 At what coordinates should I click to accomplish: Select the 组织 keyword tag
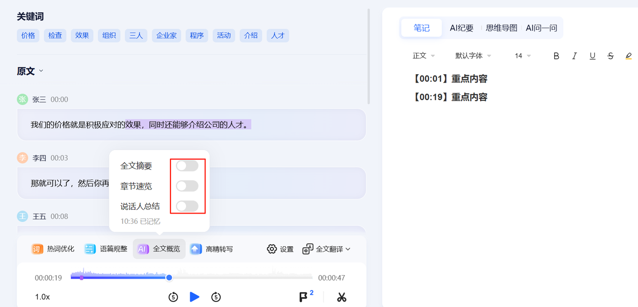pyautogui.click(x=109, y=35)
